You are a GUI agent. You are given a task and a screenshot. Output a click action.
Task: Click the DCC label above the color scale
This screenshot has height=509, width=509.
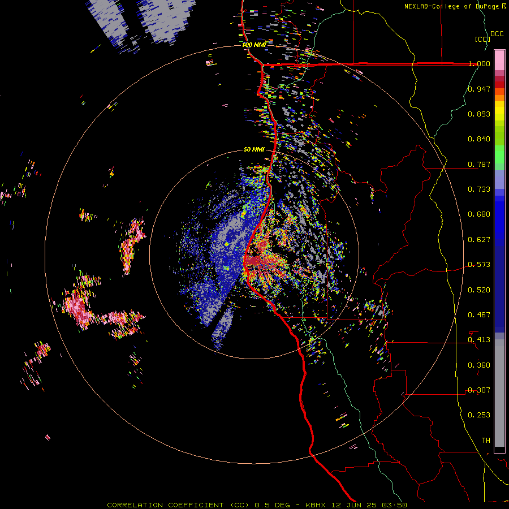497,34
